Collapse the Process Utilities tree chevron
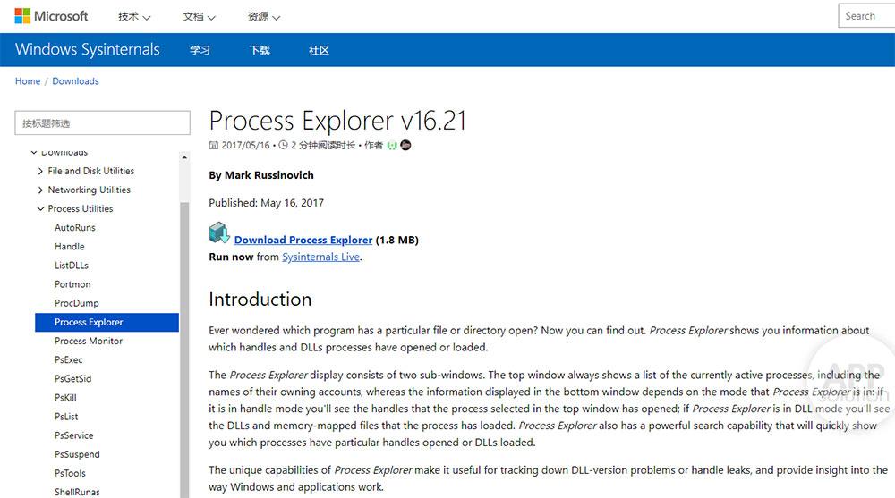 [41, 208]
